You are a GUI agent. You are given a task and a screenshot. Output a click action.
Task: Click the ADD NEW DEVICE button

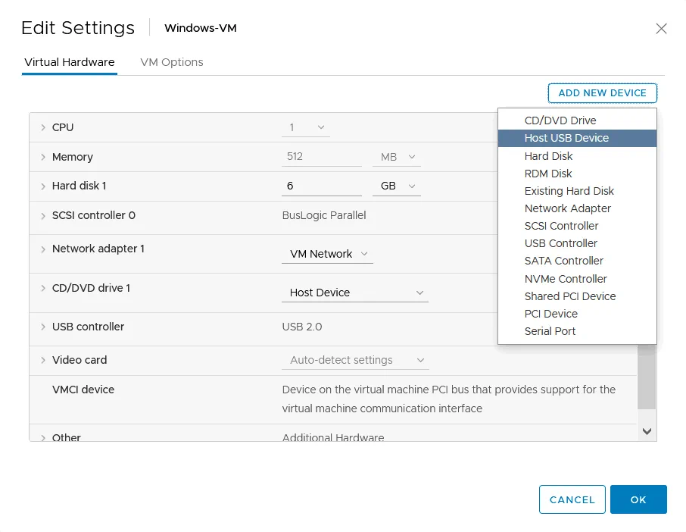602,92
